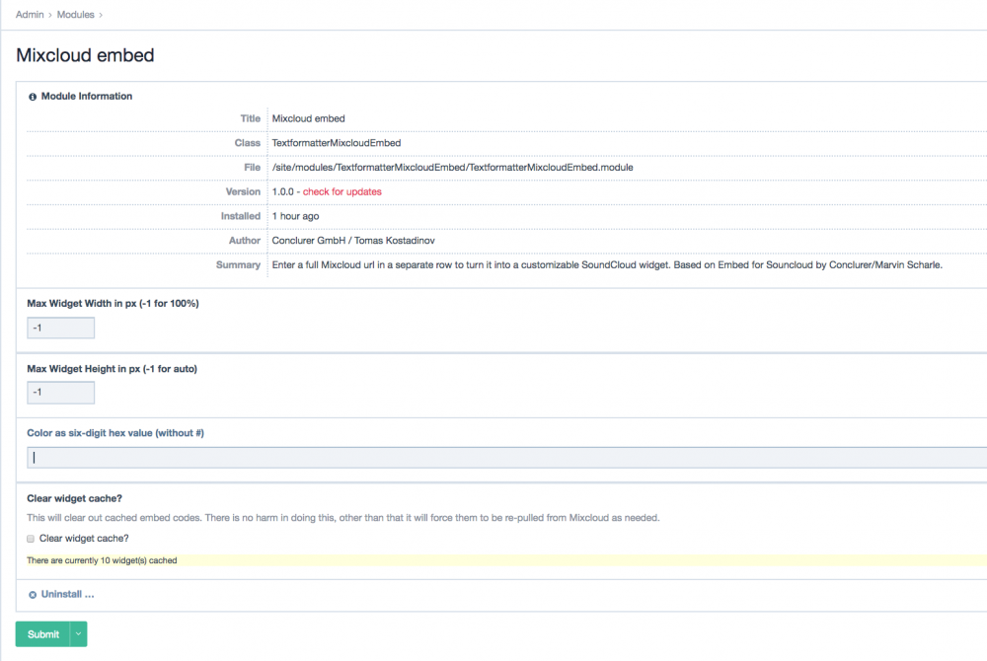
Task: Click the author Conclurer GmbH / Tomas Kostadinov
Action: click(x=353, y=241)
